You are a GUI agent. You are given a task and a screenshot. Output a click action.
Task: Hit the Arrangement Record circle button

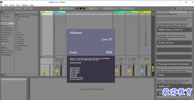pos(84,8)
